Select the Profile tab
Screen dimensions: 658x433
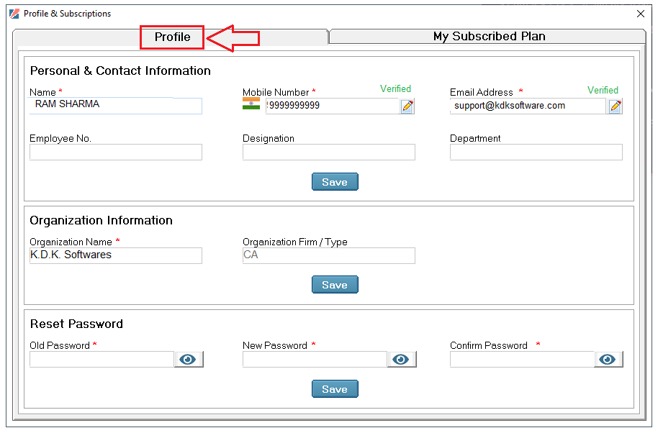172,37
